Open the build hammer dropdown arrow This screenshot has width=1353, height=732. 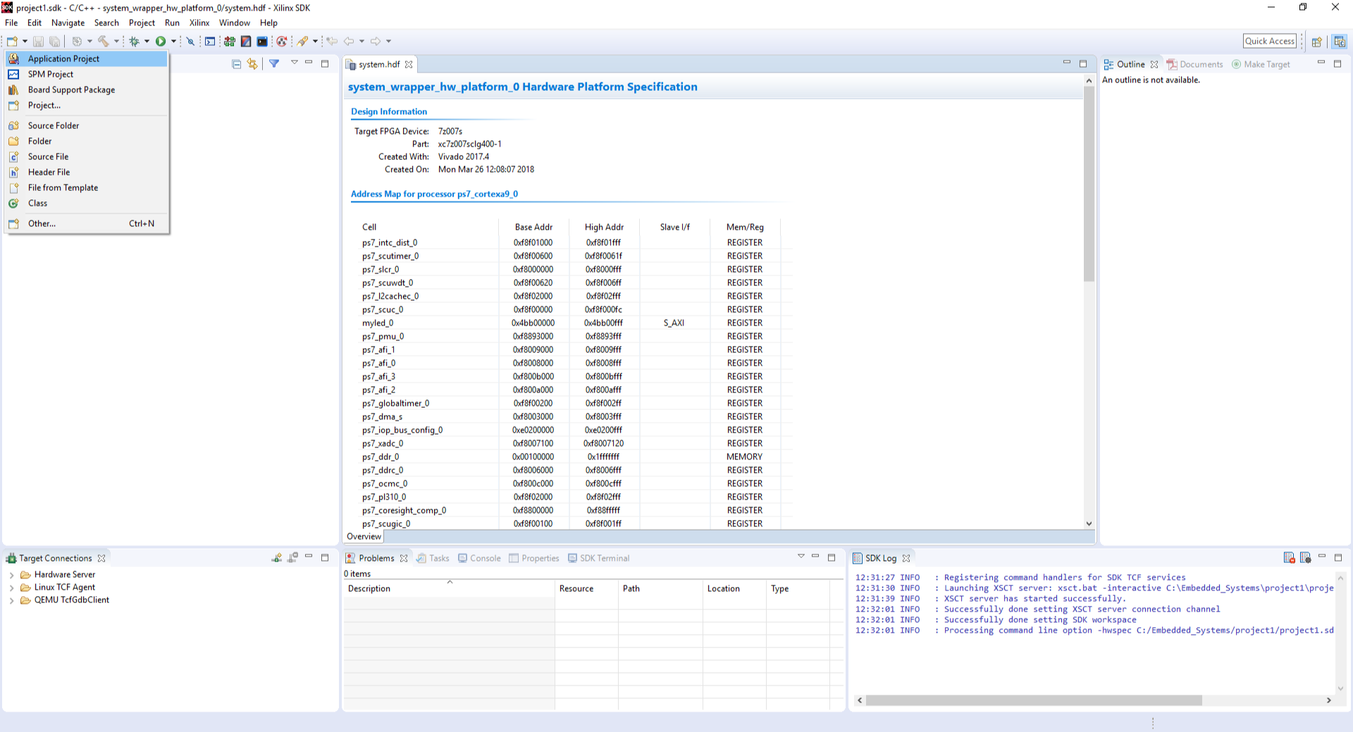[117, 42]
